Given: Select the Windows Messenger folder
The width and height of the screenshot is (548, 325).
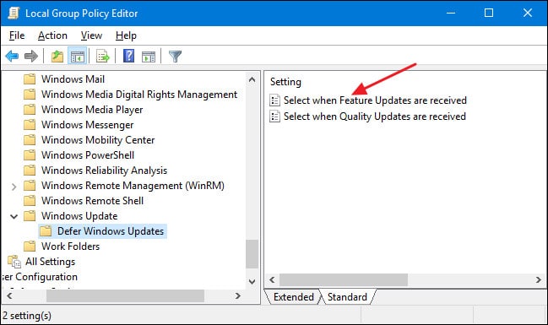Looking at the screenshot, I should click(87, 125).
